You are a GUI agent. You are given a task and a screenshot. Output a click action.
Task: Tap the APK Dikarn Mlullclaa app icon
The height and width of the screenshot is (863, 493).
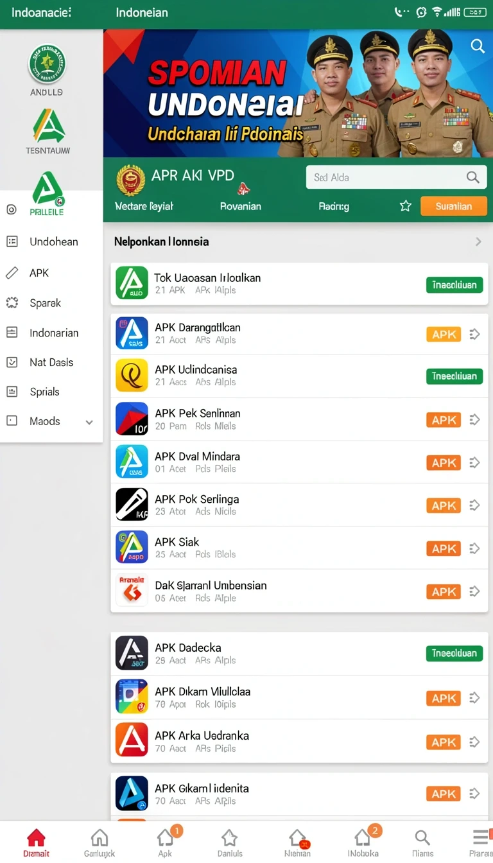pyautogui.click(x=132, y=697)
